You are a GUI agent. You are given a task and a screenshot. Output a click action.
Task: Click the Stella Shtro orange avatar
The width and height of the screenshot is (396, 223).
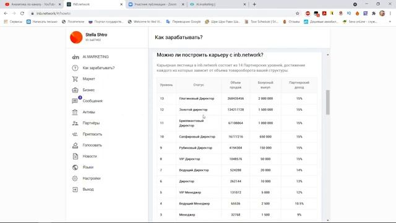[76, 37]
